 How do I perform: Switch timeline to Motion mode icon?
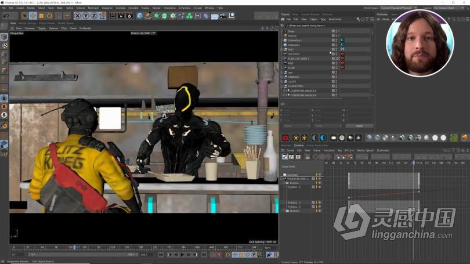pos(298,157)
